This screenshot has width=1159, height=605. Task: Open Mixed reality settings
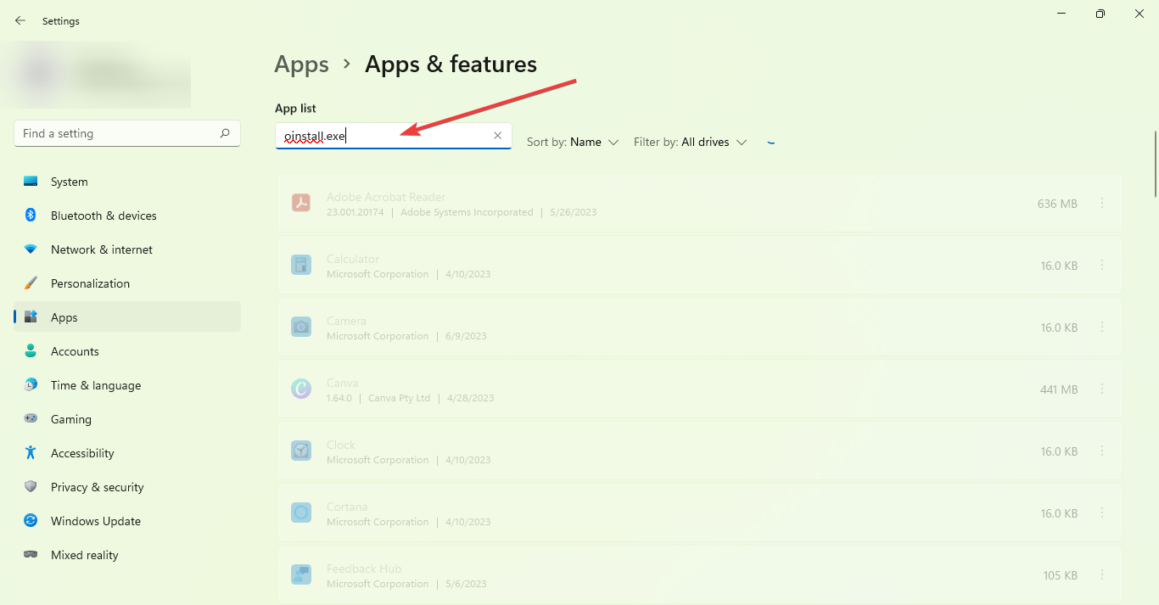(127, 555)
